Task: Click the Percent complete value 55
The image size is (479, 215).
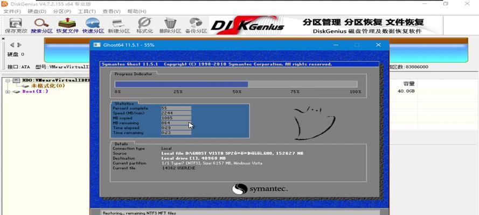Action: point(176,108)
